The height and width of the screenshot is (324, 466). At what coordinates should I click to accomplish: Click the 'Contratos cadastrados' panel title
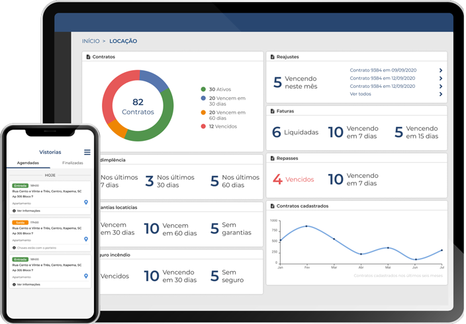(303, 206)
